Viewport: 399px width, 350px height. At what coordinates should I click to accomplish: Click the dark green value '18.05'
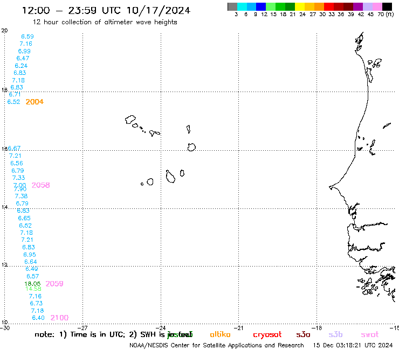pyautogui.click(x=32, y=284)
